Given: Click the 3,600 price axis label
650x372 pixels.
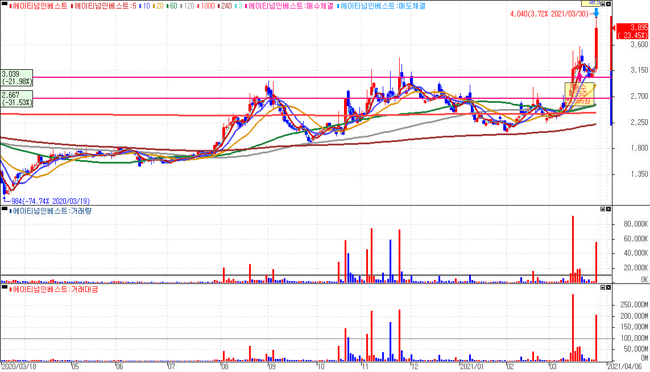Looking at the screenshot, I should (x=639, y=45).
